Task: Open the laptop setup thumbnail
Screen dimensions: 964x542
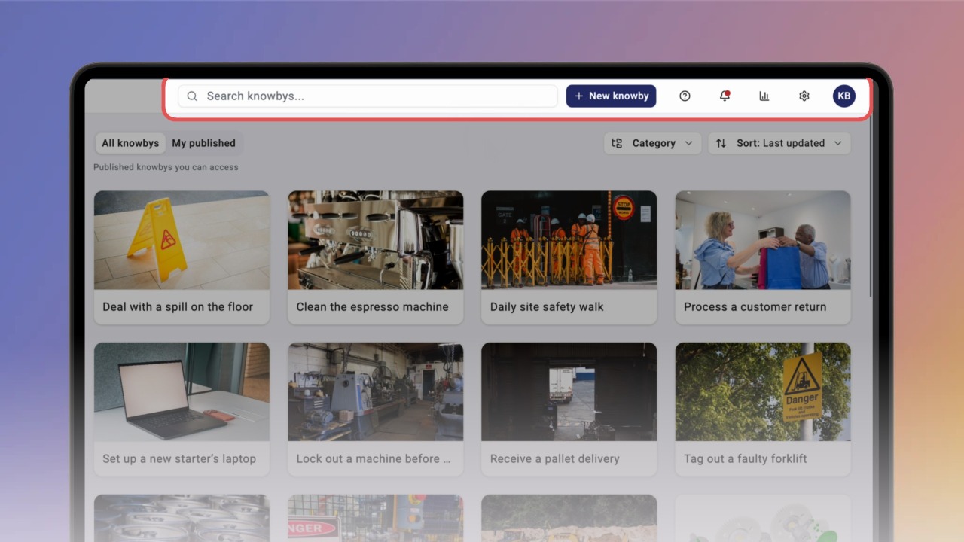Action: (182, 392)
